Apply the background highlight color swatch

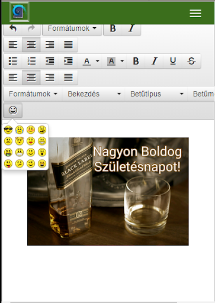pyautogui.click(x=111, y=61)
